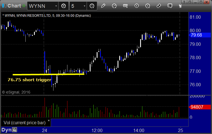Click the 81.00 price axis label
The width and height of the screenshot is (212, 134).
(x=195, y=17)
